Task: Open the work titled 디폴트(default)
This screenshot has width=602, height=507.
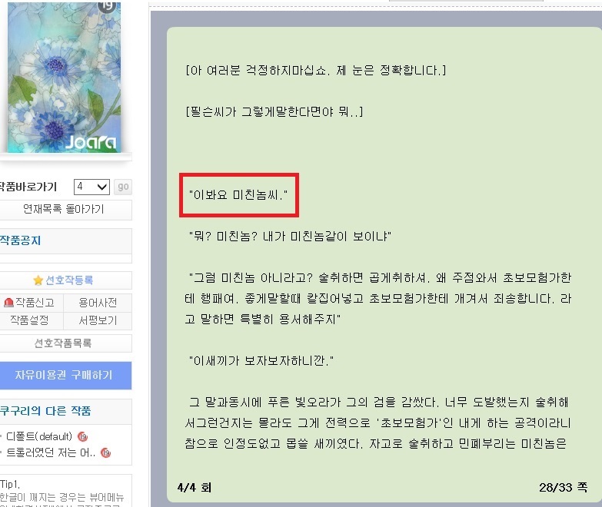Action: click(x=39, y=436)
